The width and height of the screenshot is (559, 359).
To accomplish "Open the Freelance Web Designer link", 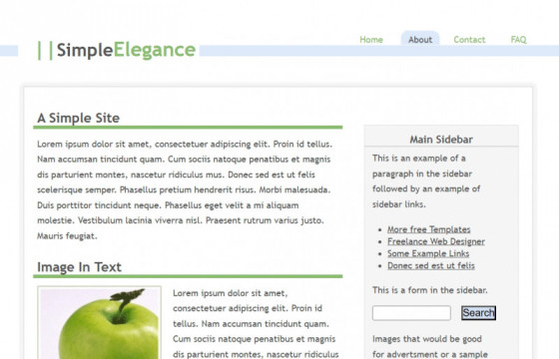I will pos(436,241).
